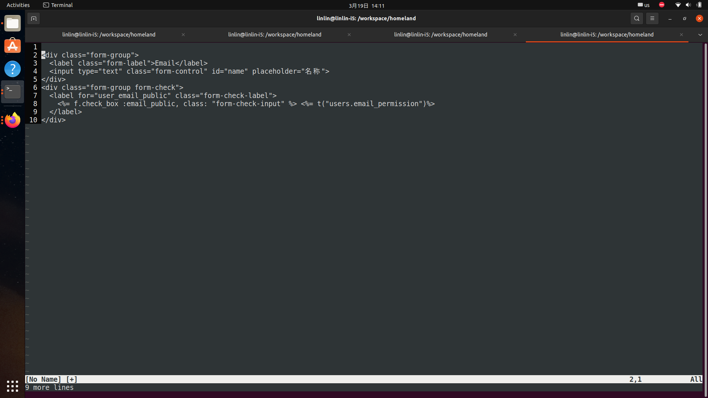
Task: Launch Ubuntu Software from the dock
Action: pos(13,46)
